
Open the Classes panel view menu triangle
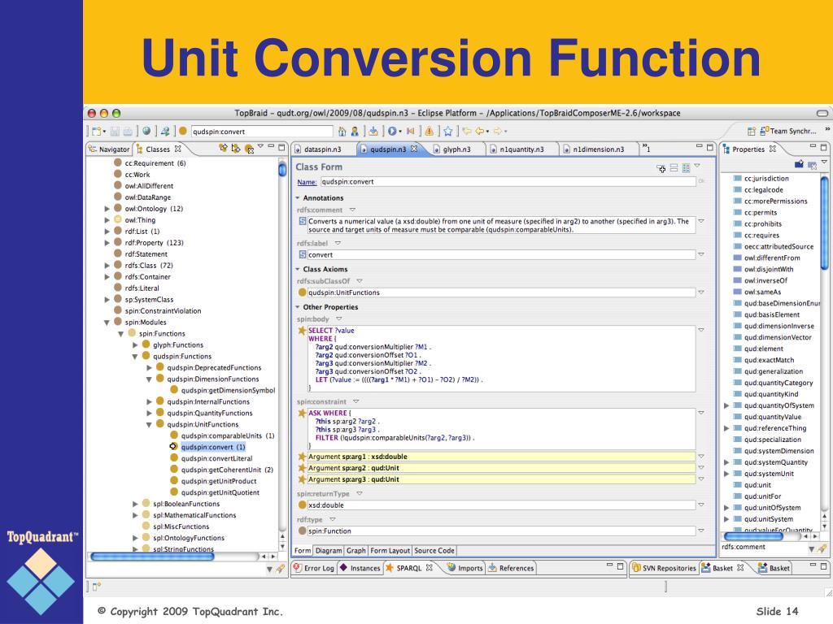(x=260, y=146)
